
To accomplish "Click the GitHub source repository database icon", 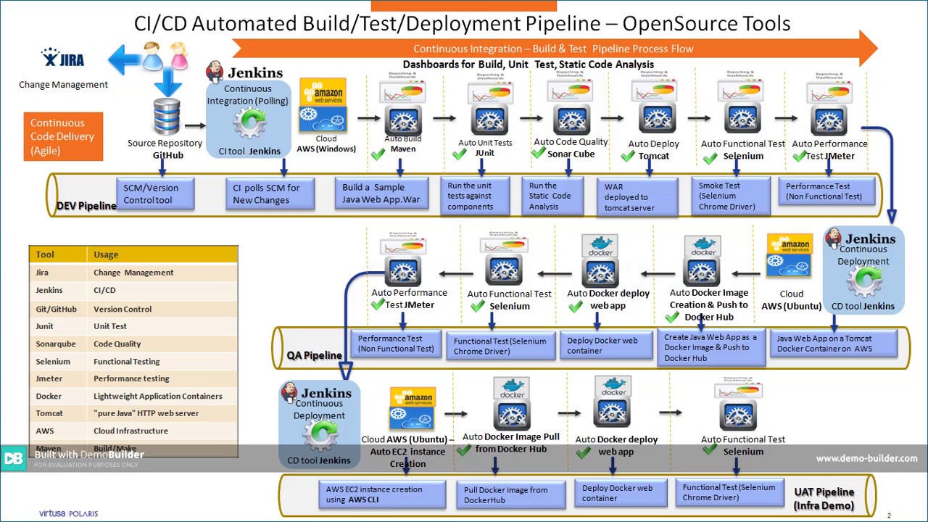I will [x=166, y=117].
